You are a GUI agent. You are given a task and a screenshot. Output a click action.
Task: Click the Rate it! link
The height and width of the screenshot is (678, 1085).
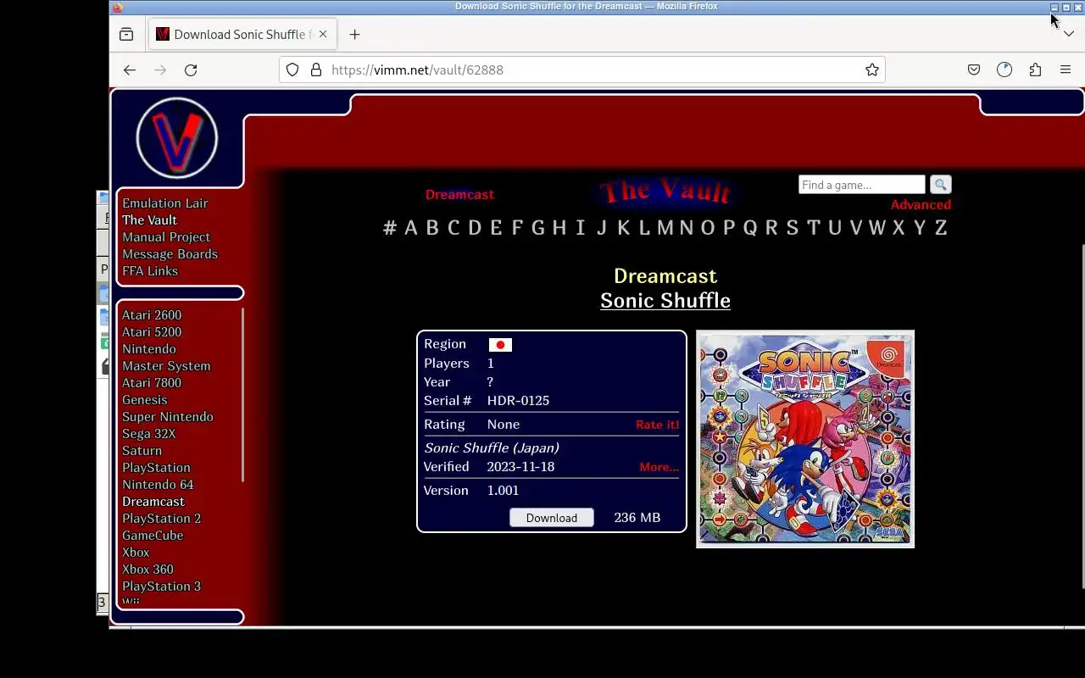658,425
